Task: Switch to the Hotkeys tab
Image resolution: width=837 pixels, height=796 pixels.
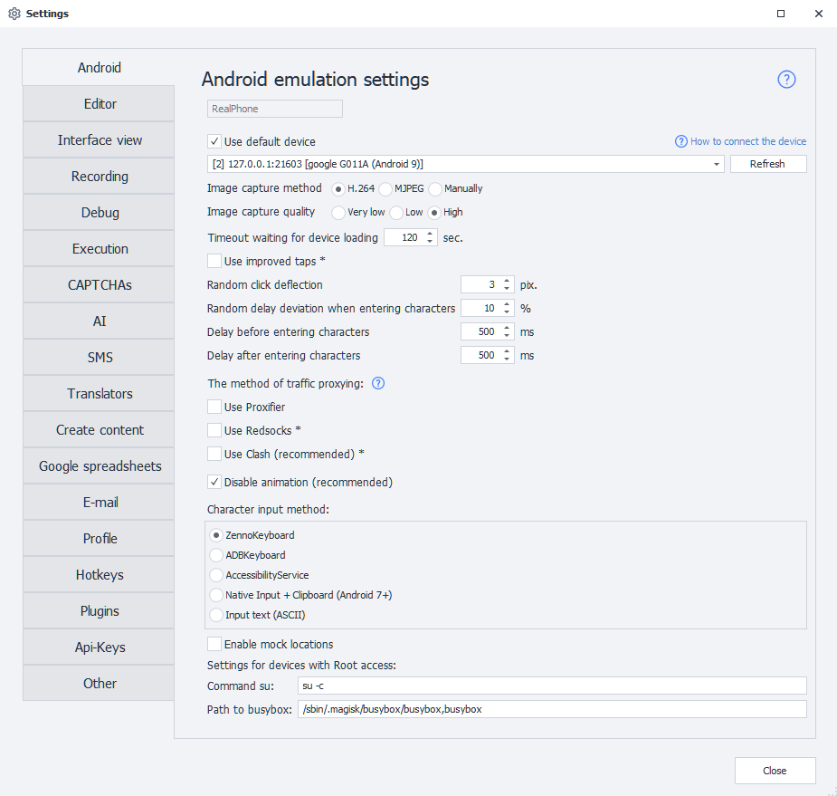Action: click(100, 575)
